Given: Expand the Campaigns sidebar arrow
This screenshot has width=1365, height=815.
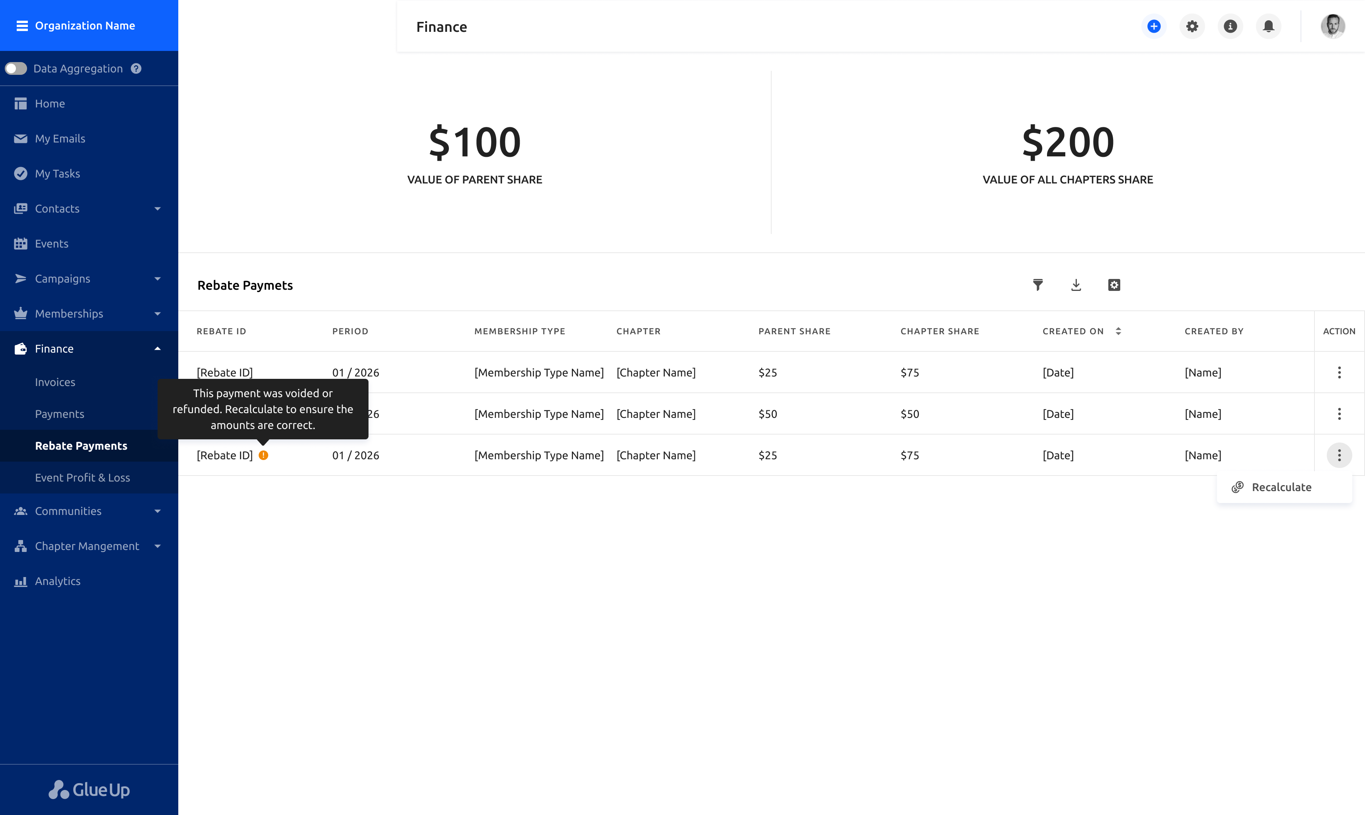Looking at the screenshot, I should pyautogui.click(x=158, y=279).
